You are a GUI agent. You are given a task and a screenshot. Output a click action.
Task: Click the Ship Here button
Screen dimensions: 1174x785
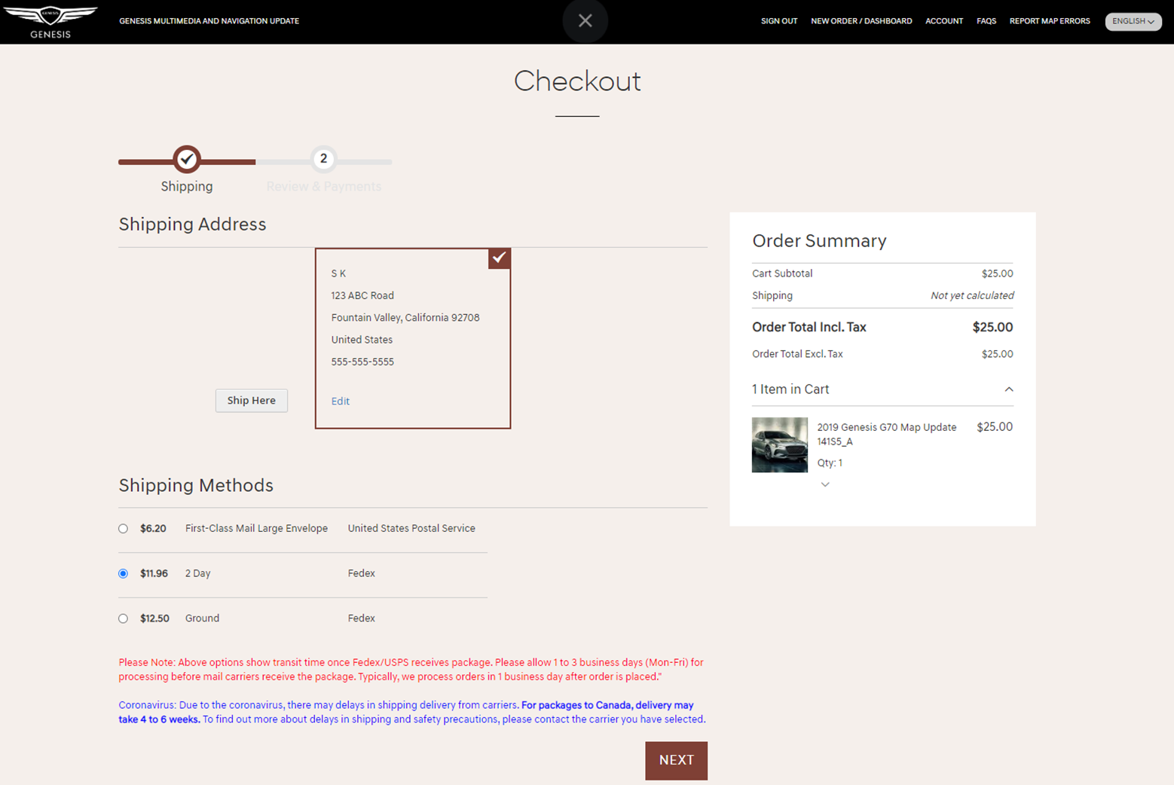[252, 401]
